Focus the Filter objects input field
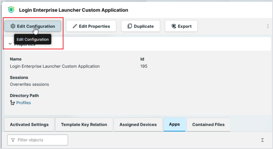Screen dimensions: 273x149 click(41, 140)
